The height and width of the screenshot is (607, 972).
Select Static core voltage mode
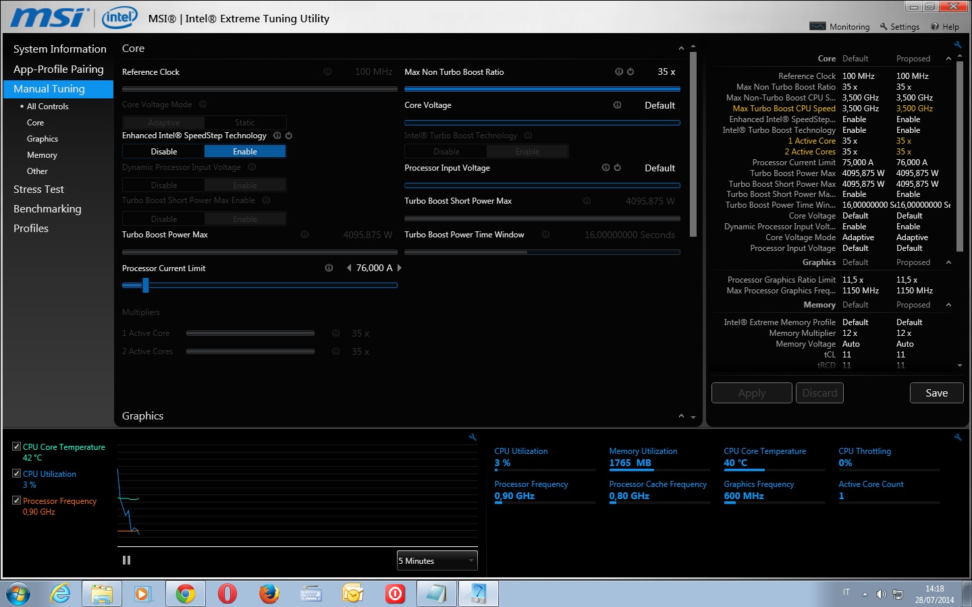pyautogui.click(x=245, y=123)
